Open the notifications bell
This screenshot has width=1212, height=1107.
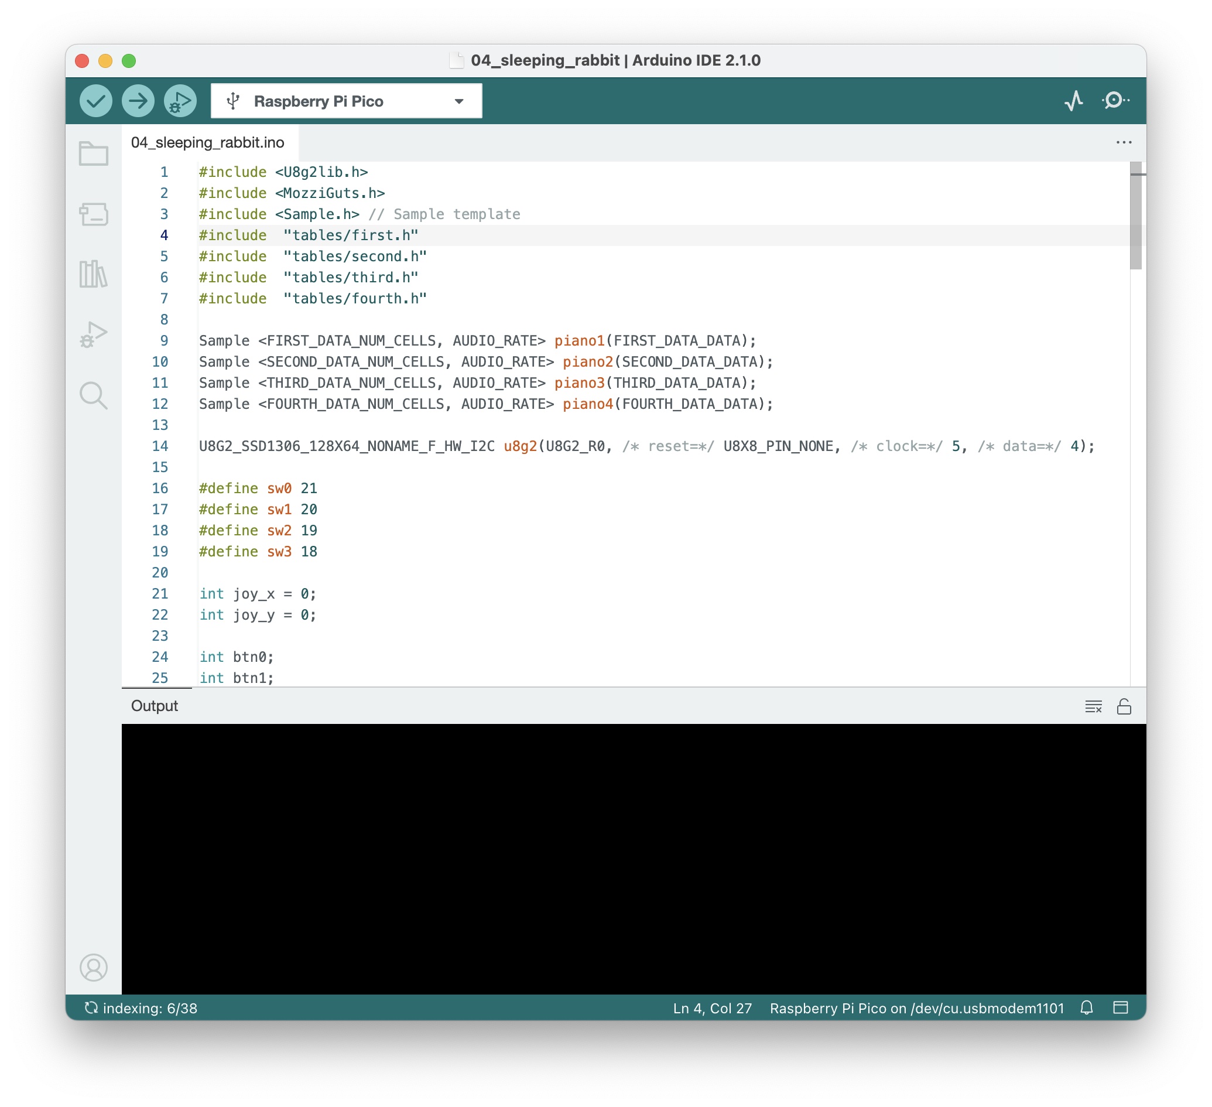1087,1008
